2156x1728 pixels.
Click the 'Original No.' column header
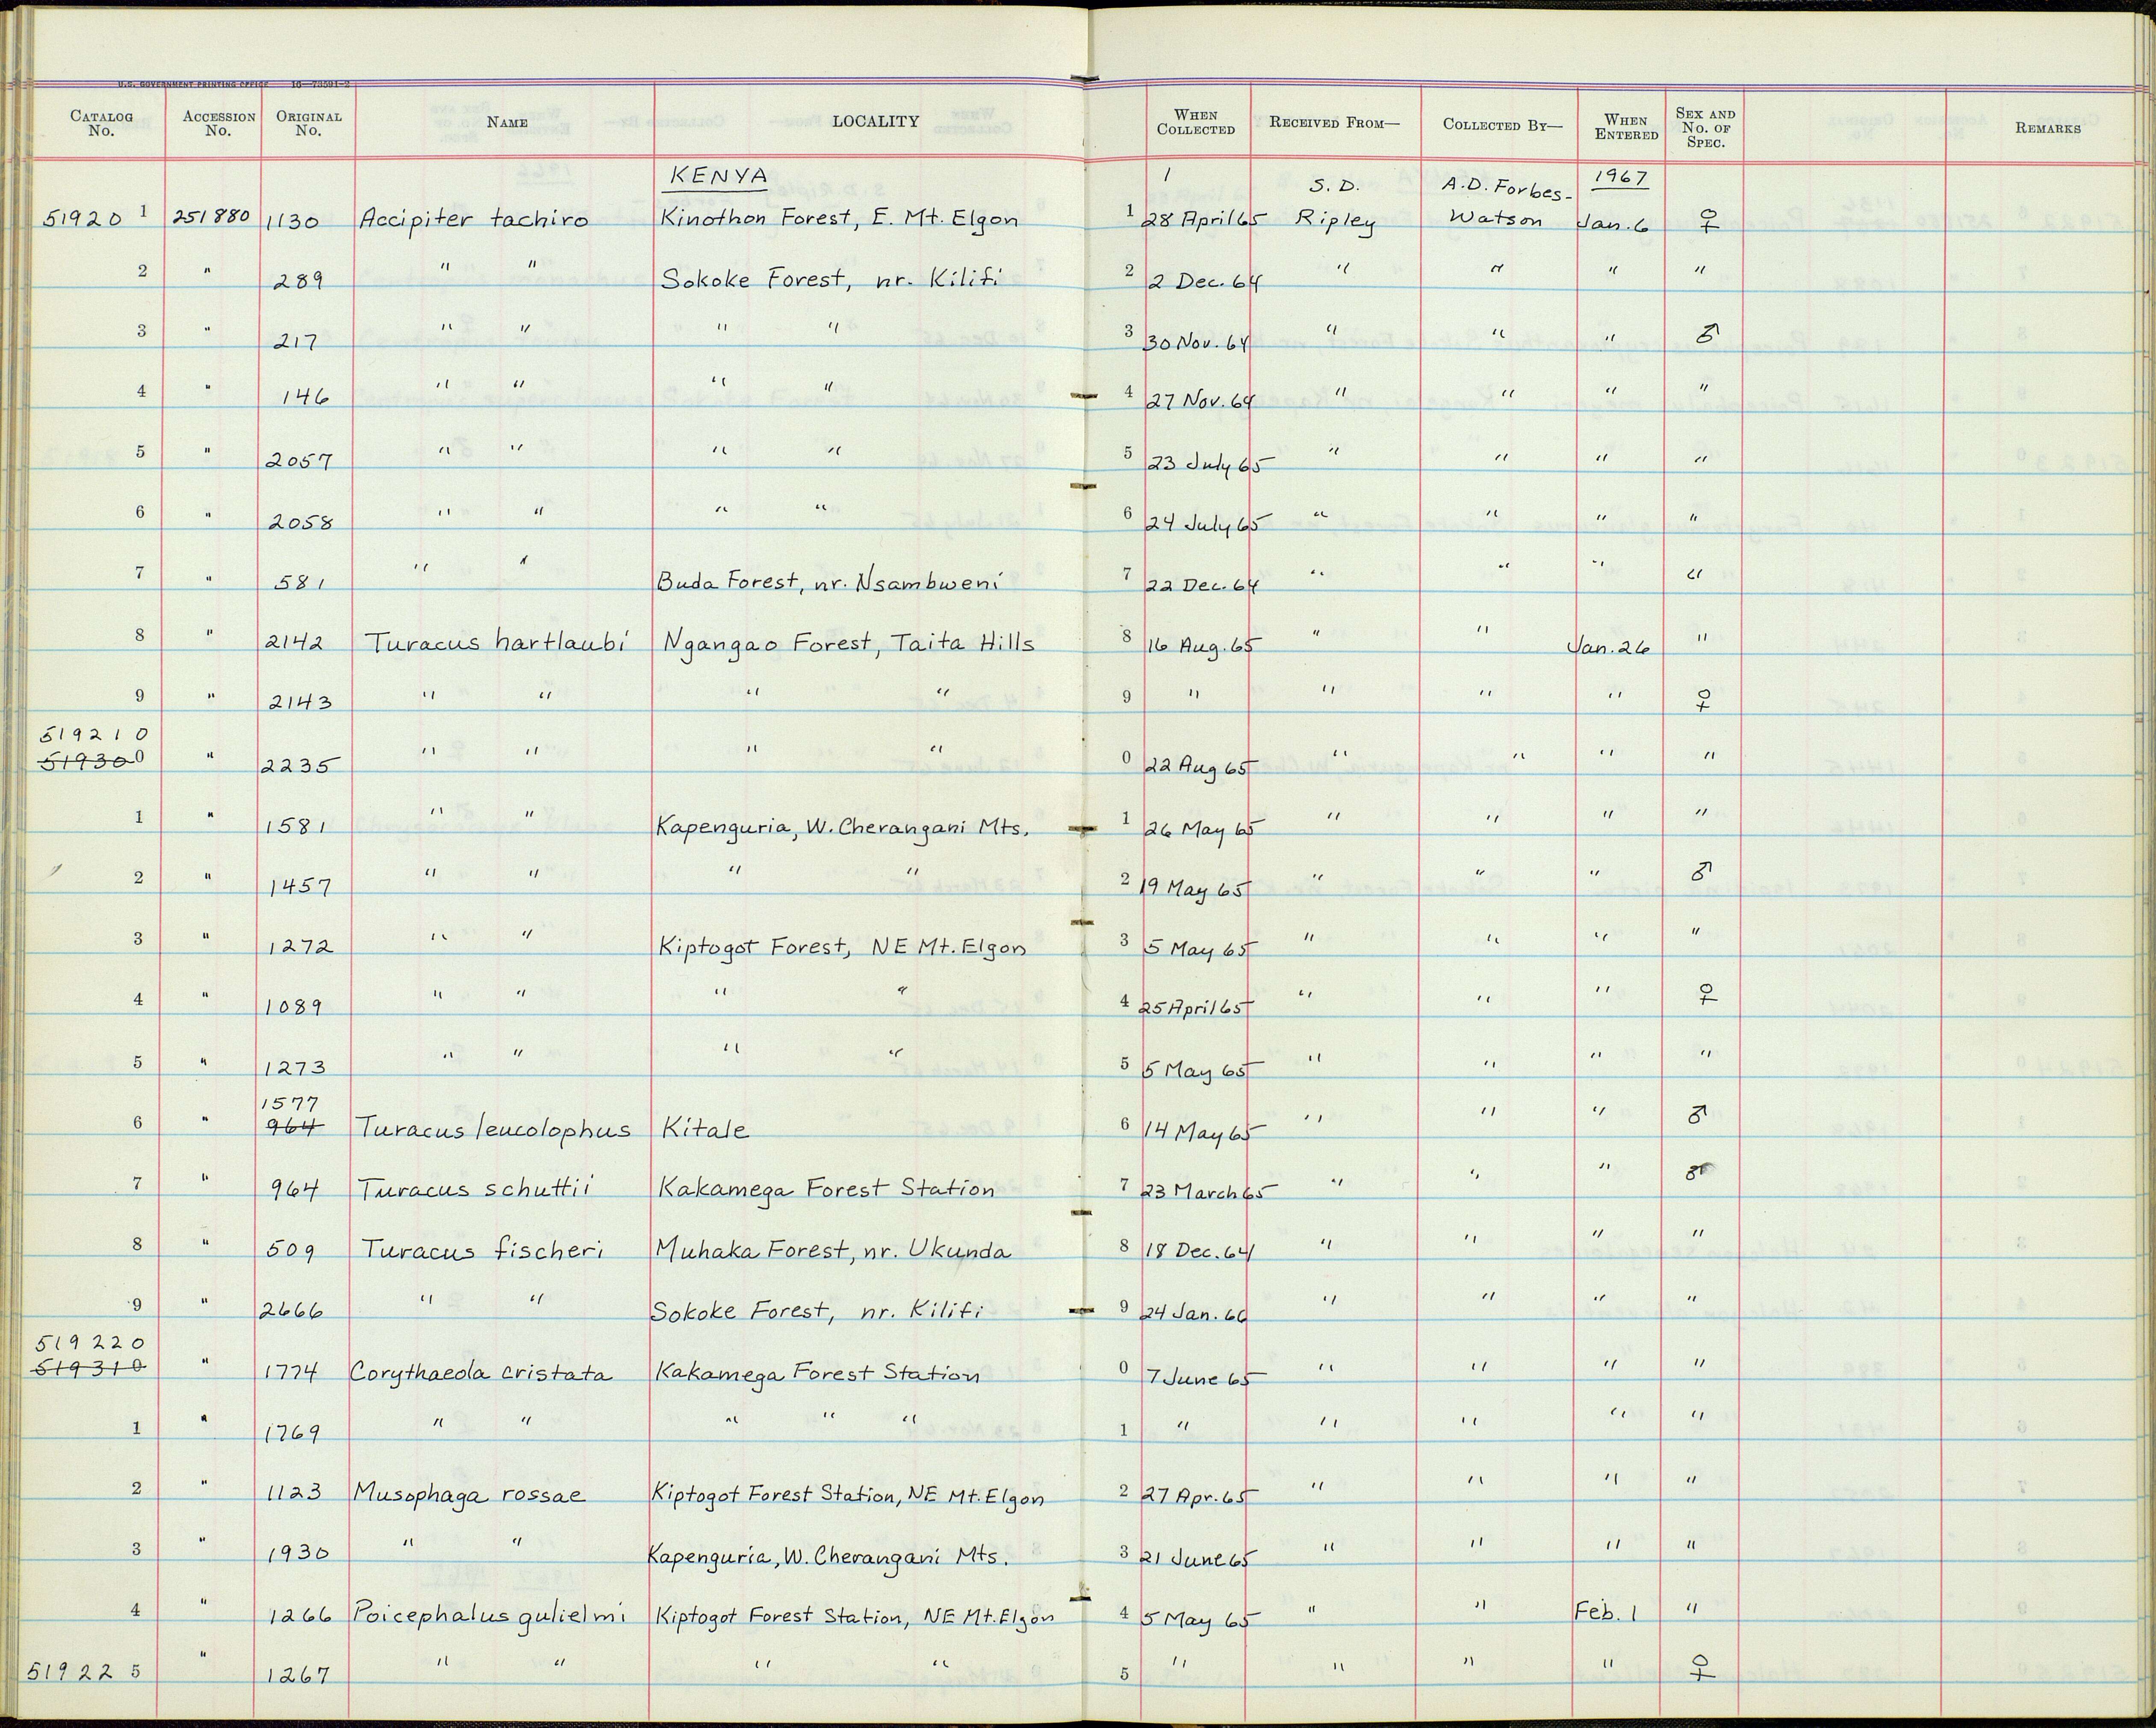309,123
